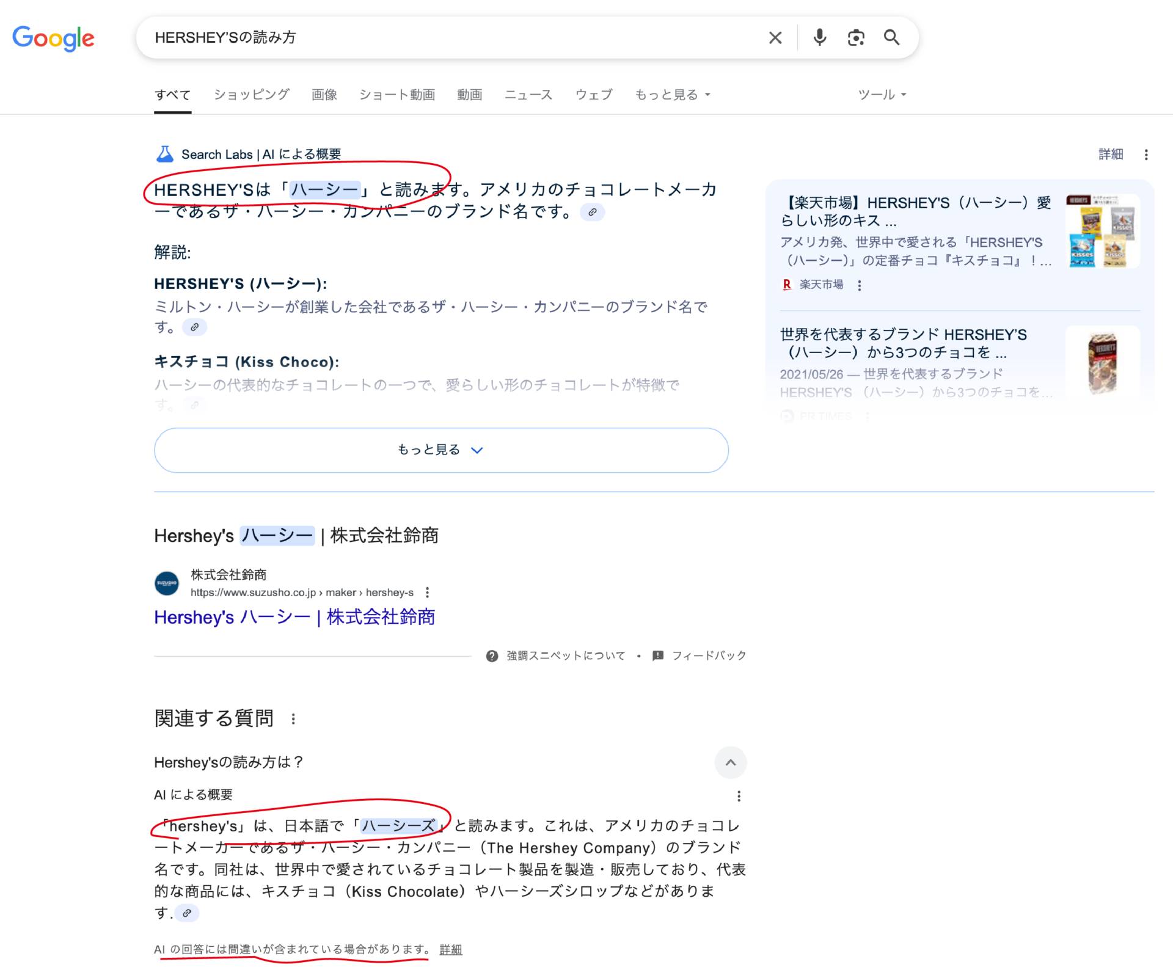Click the フィードバック link
Screen dimensions: 1173x967
click(709, 655)
